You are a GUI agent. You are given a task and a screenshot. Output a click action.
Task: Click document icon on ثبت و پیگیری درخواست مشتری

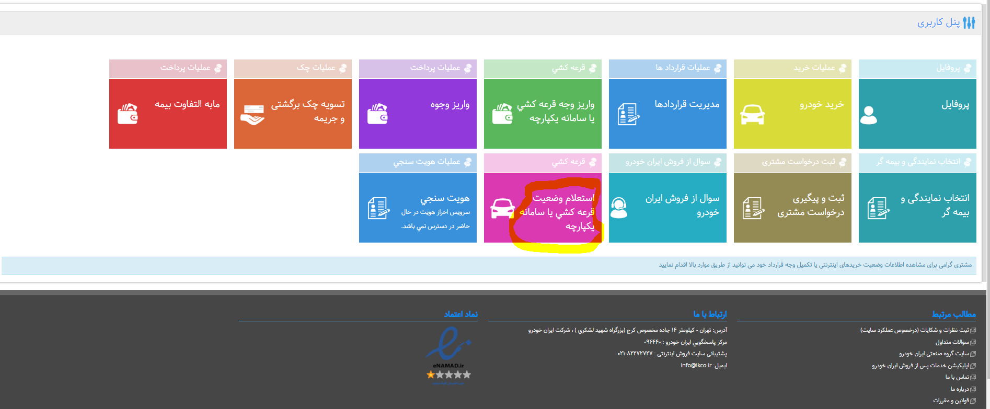pos(753,208)
